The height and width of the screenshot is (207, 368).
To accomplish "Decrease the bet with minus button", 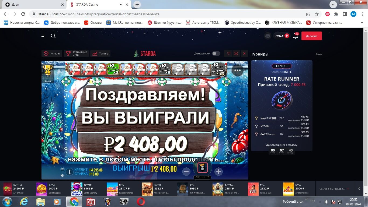I will (186, 171).
